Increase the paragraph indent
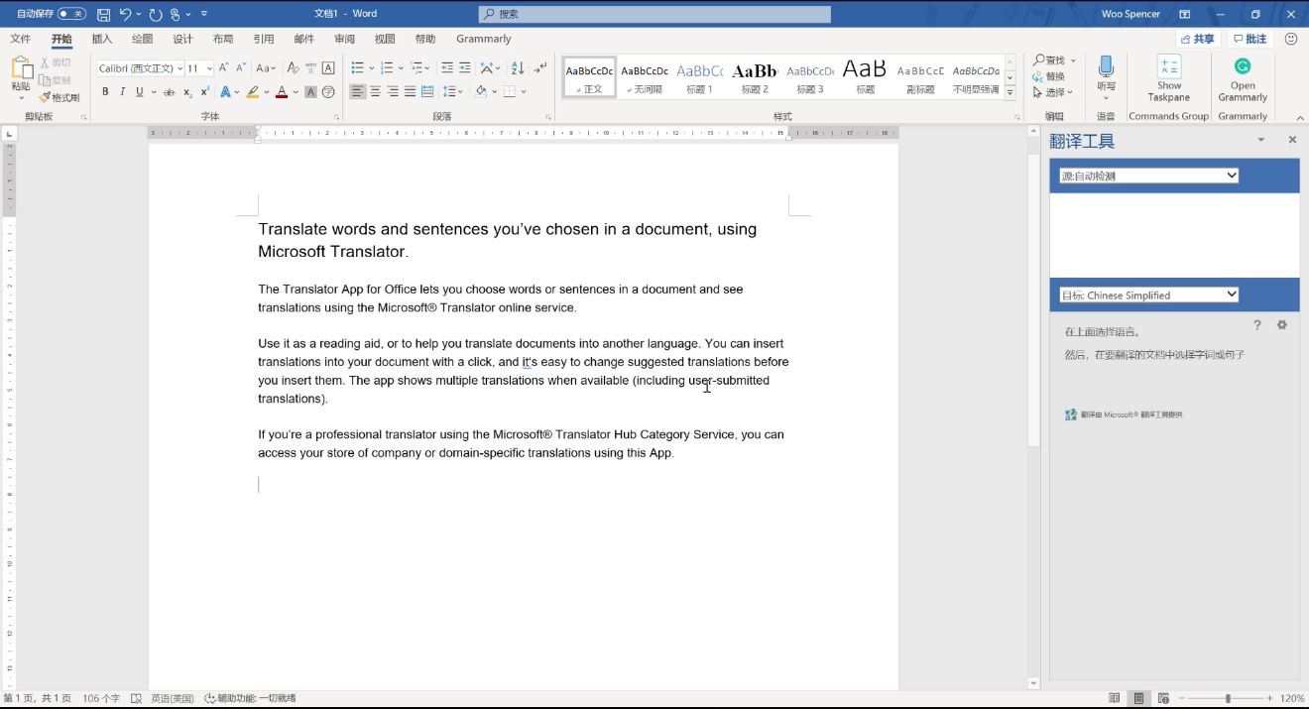The width and height of the screenshot is (1309, 709). click(465, 67)
